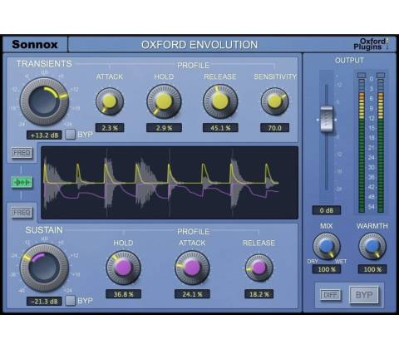Image resolution: width=399 pixels, height=349 pixels.
Task: Click the Output 0 dB value field
Action: tap(327, 210)
